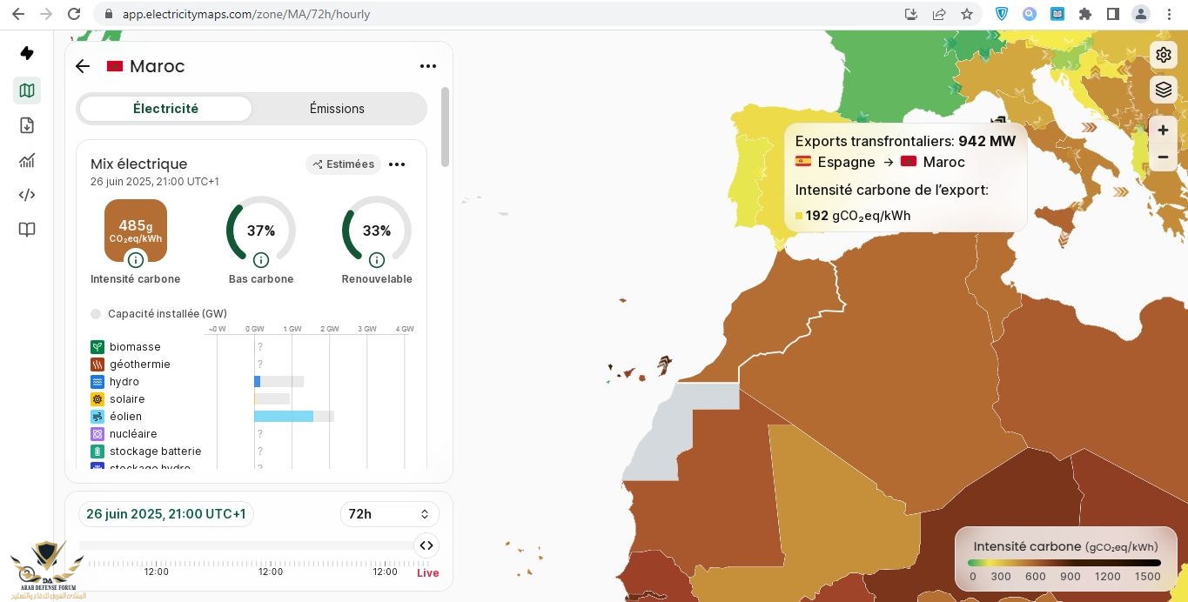
Task: Open the data download sidebar icon
Action: pyautogui.click(x=27, y=125)
